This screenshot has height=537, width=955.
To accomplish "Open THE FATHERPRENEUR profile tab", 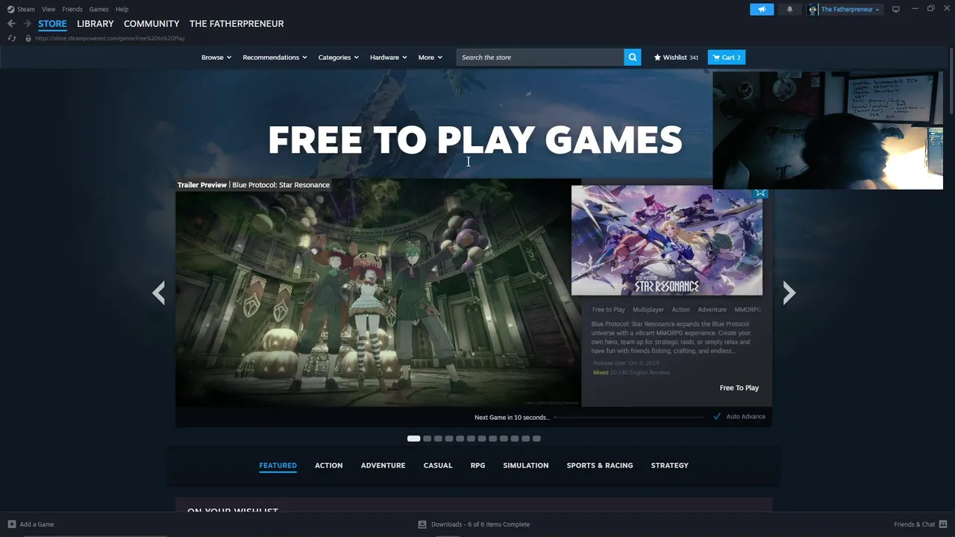I will click(x=237, y=24).
